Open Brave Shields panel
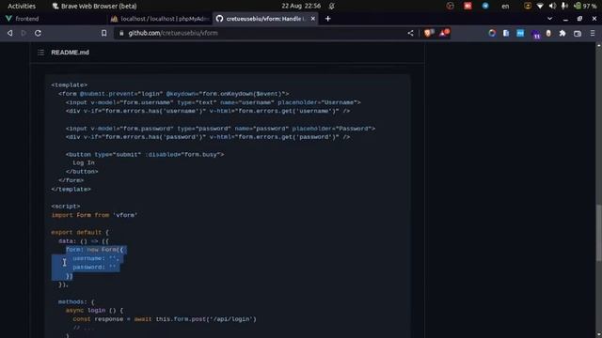The image size is (602, 338). coord(428,34)
